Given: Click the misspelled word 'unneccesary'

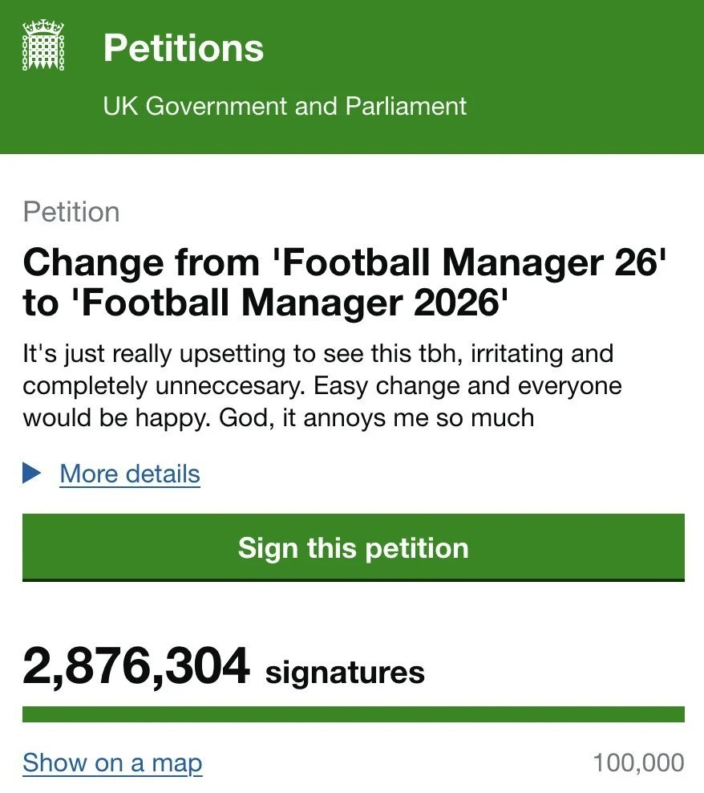Looking at the screenshot, I should (223, 385).
